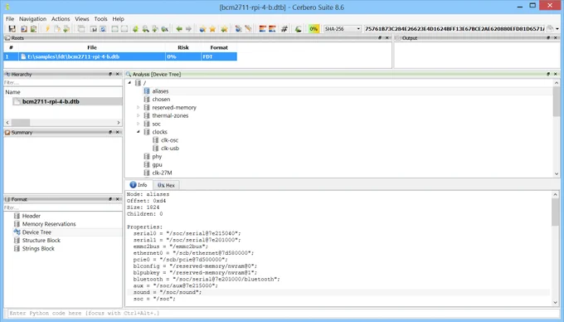Click the Format panel filter field
Image resolution: width=564 pixels, height=322 pixels.
[x=62, y=207]
